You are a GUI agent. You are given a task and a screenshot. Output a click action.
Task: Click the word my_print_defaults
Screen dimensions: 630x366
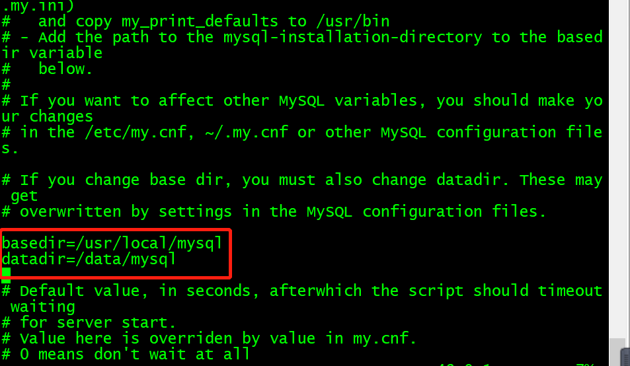200,21
